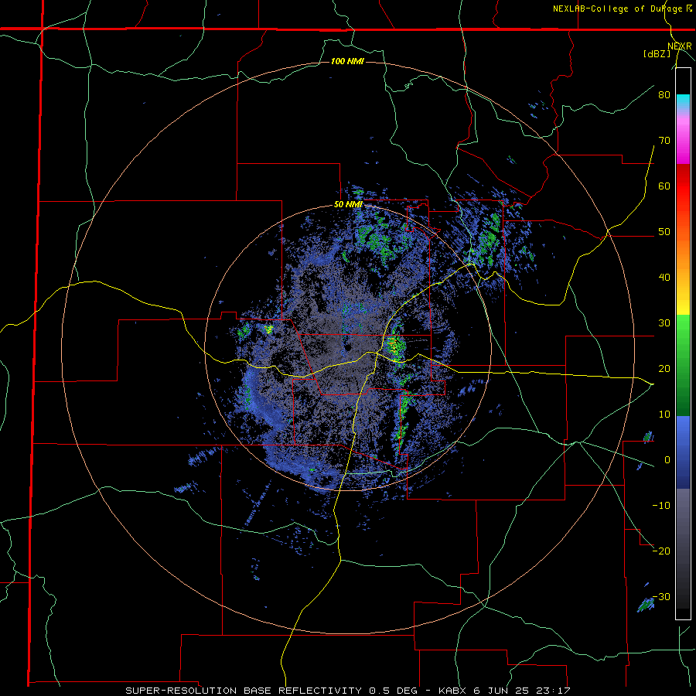This screenshot has width=696, height=696.
Task: Click the -30 value on dBZ scale
Action: pos(661,596)
